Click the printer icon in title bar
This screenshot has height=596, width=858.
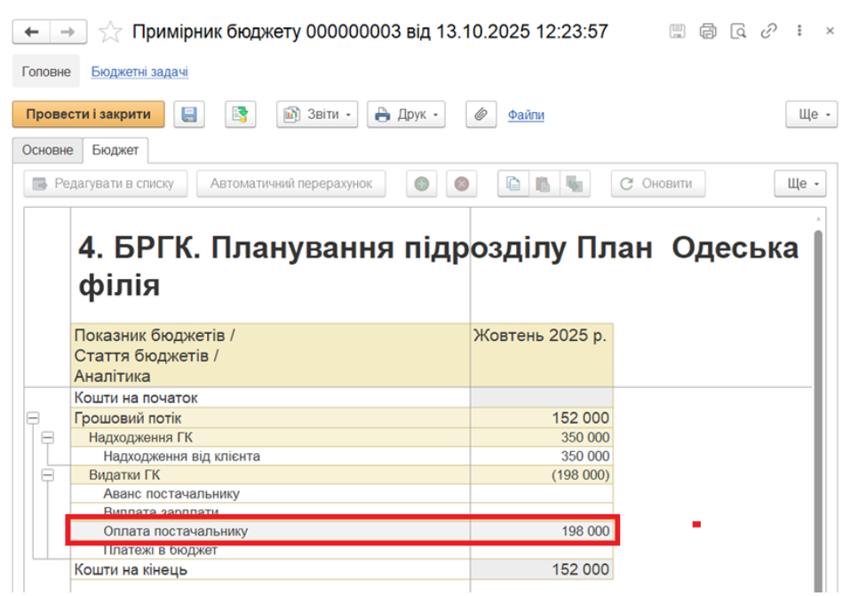(x=708, y=32)
